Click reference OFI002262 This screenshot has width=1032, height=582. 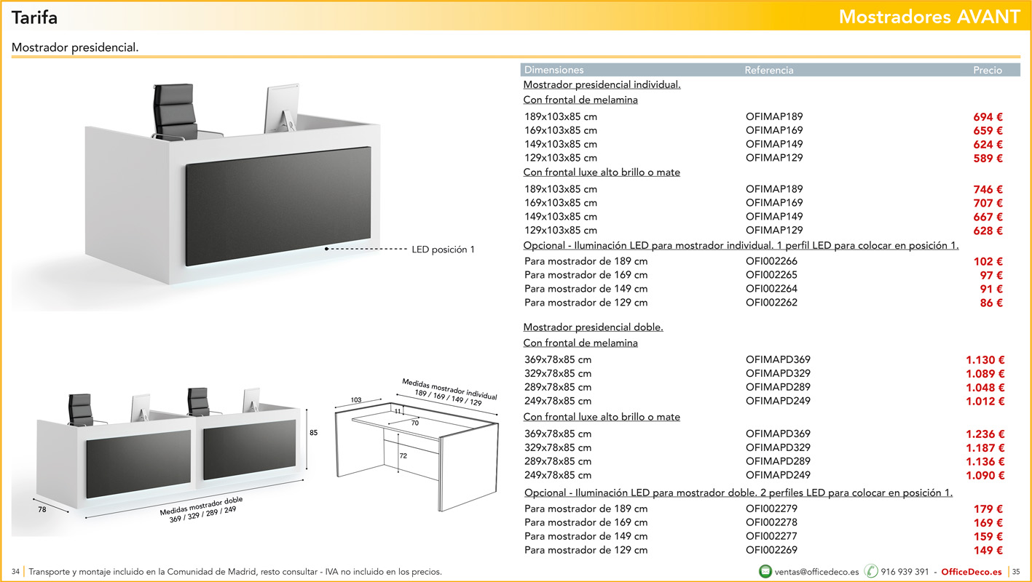(x=771, y=303)
